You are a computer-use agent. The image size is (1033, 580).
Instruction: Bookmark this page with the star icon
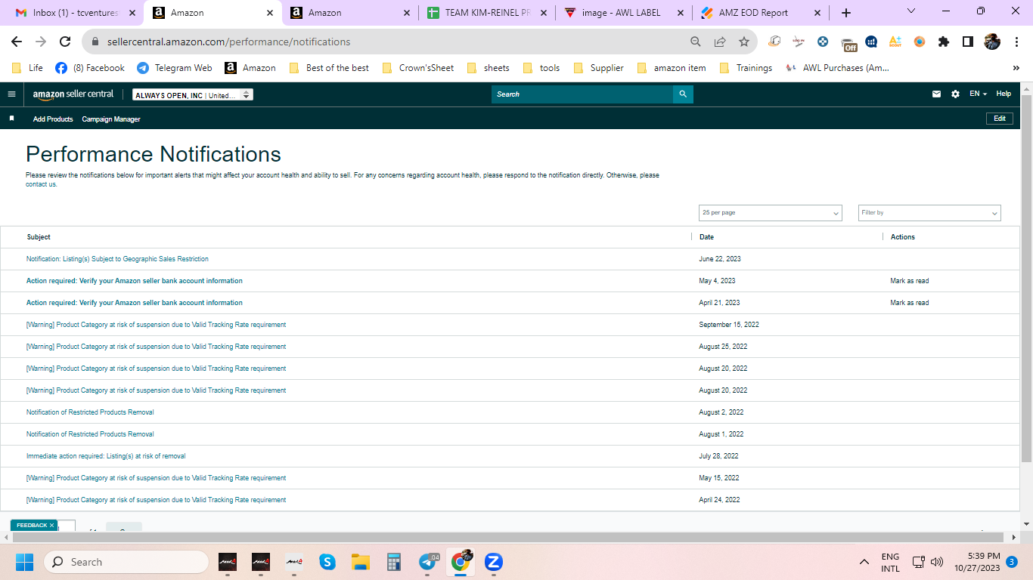(x=744, y=42)
